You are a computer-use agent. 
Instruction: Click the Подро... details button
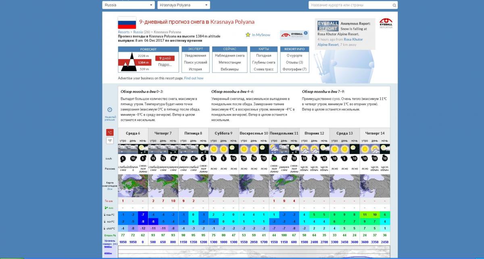pos(165,65)
